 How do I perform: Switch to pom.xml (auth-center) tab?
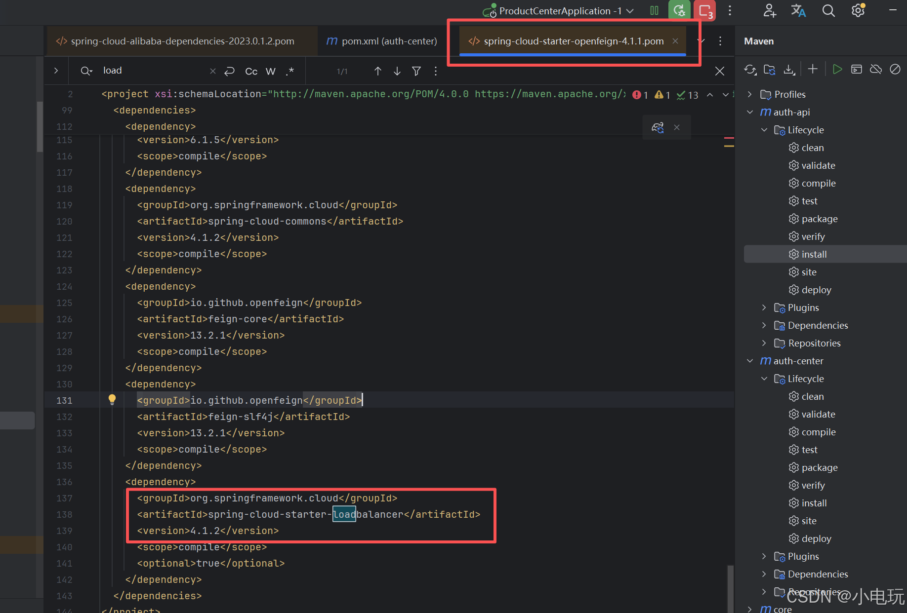click(382, 41)
